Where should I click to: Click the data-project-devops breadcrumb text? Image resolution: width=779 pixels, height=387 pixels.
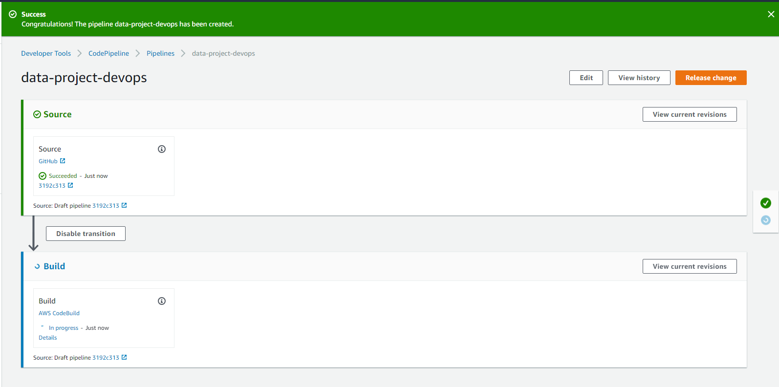223,53
